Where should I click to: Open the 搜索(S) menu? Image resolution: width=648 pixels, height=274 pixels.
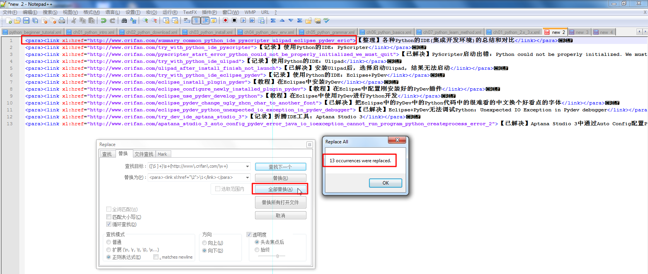point(50,12)
